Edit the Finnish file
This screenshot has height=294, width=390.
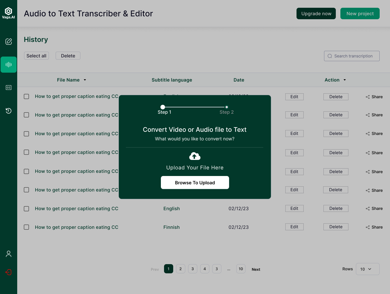click(295, 227)
